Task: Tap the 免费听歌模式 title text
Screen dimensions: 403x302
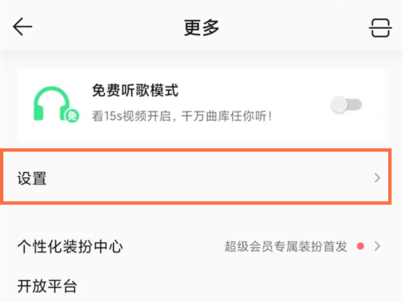Action: point(134,91)
